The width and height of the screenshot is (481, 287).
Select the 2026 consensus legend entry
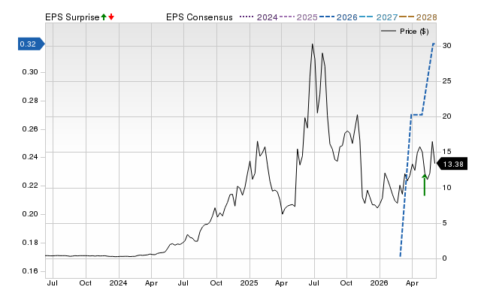pos(338,17)
